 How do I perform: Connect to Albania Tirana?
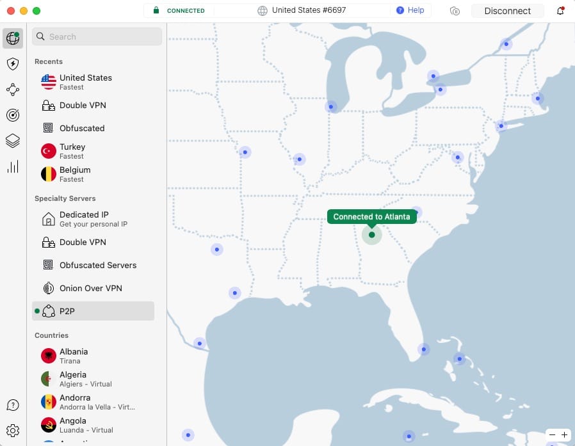pos(93,356)
